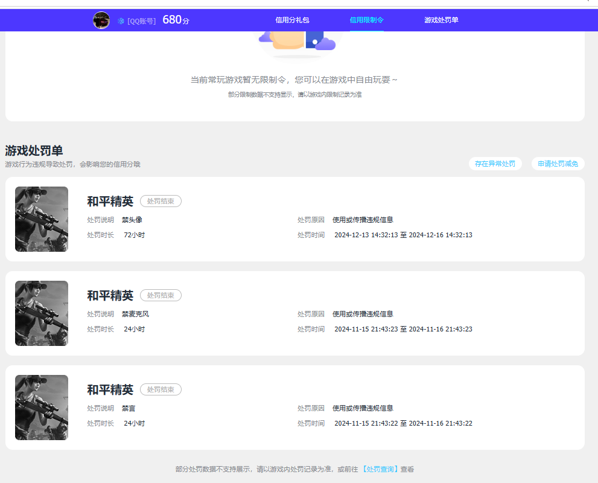
Task: Click 处罚结束 badge on the 禁言 card
Action: pyautogui.click(x=161, y=389)
